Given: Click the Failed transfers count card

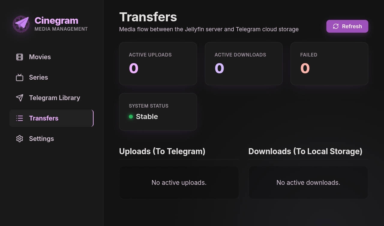Looking at the screenshot, I should [x=329, y=64].
